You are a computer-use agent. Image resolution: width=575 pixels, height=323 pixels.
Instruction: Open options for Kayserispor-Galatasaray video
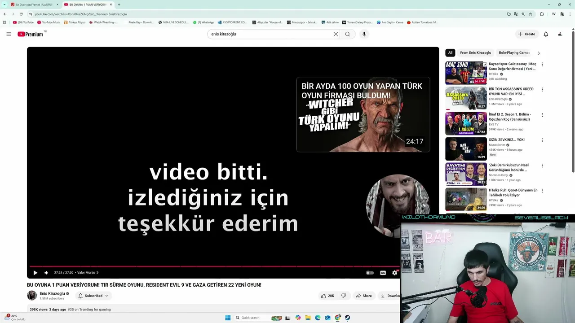(x=542, y=65)
